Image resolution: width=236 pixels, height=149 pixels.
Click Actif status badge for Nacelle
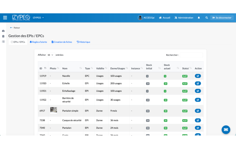[x=185, y=76]
